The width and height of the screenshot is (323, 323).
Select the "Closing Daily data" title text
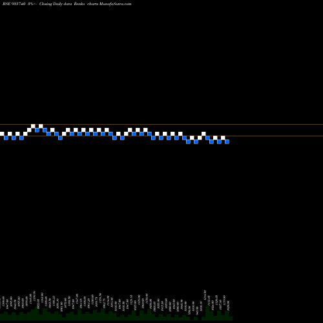(x=56, y=4)
